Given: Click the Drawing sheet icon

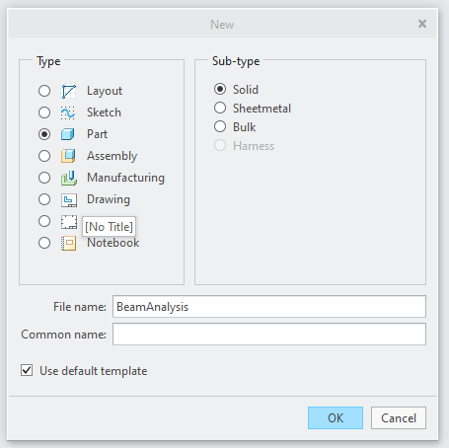Looking at the screenshot, I should click(x=69, y=199).
